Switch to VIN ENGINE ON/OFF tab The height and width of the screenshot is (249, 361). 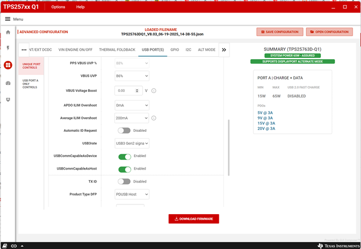tap(75, 50)
